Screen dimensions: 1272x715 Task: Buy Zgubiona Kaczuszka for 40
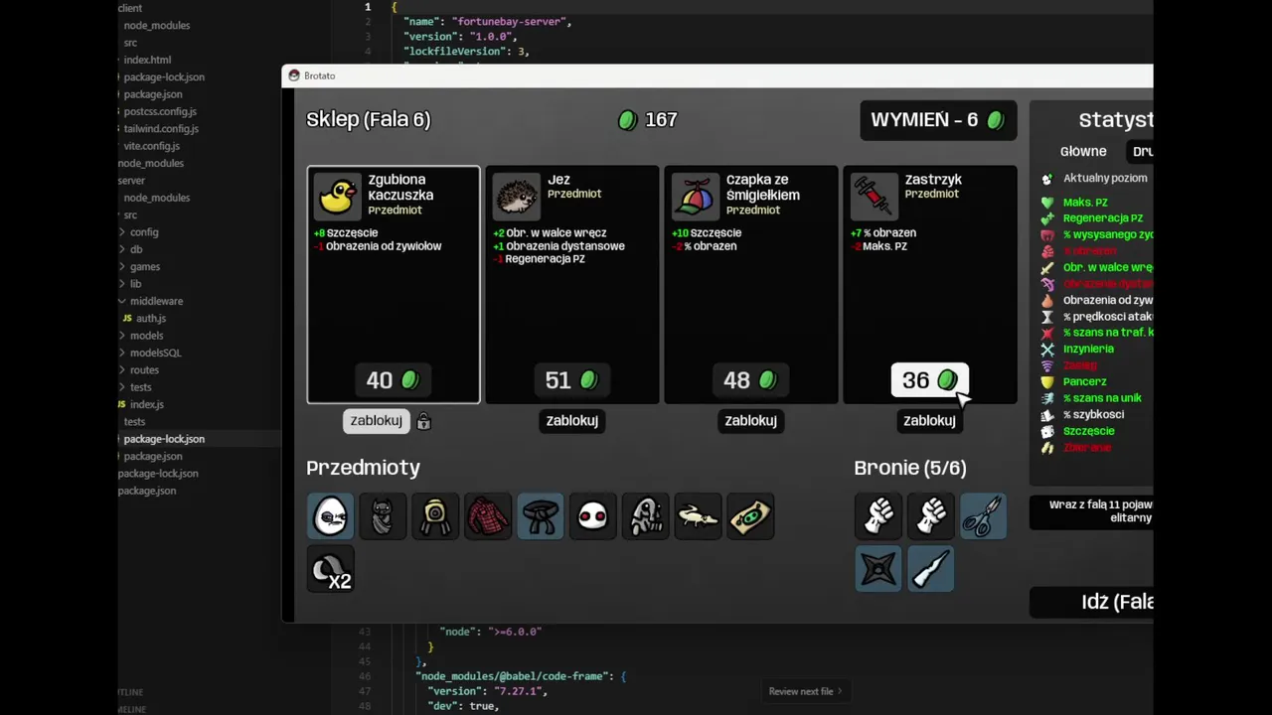[394, 380]
